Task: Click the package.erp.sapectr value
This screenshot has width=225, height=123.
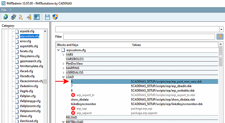Action: [144, 113]
